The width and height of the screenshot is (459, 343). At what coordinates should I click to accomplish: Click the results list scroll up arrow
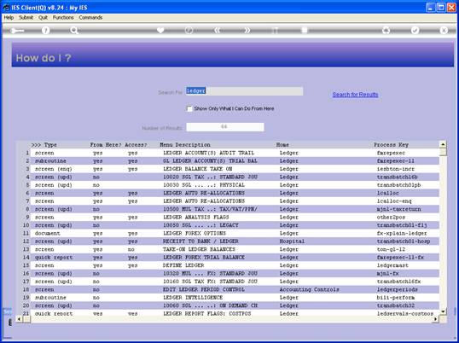443,144
